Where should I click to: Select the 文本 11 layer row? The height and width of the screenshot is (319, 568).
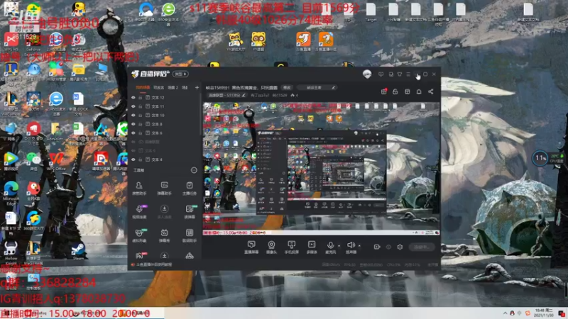[165, 106]
